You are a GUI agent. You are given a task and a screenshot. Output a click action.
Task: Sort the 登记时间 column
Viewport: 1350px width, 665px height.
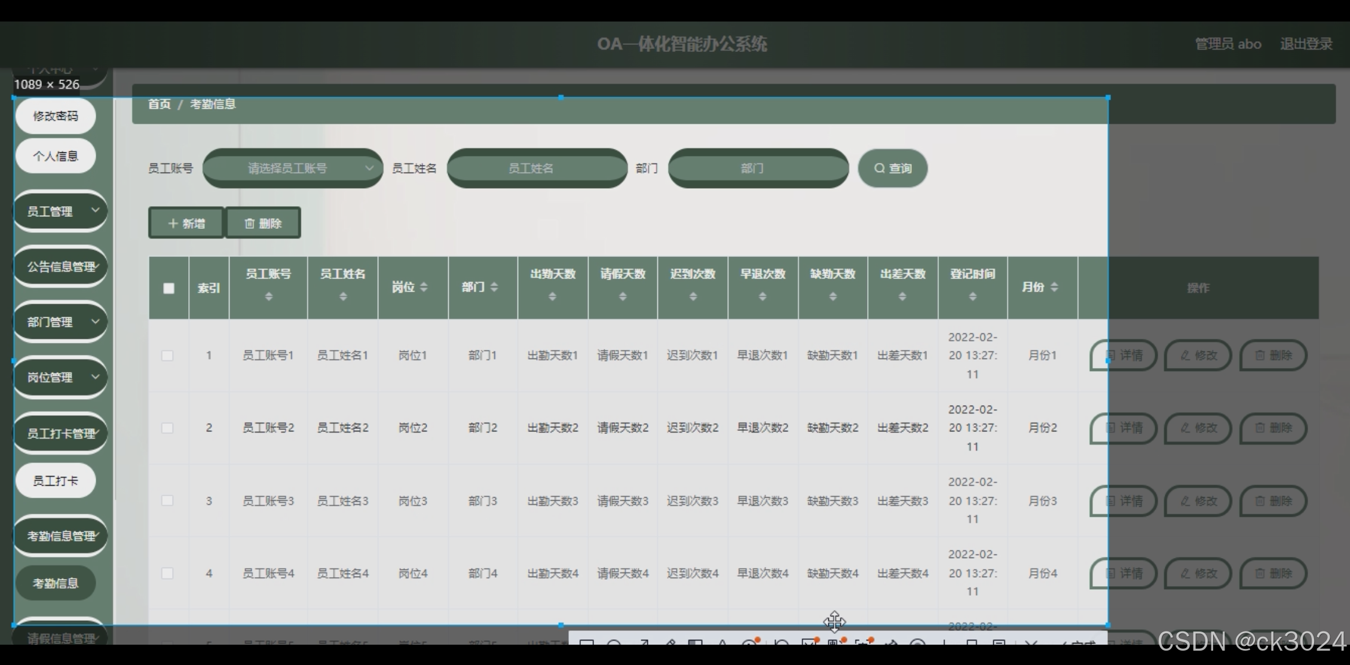(972, 295)
